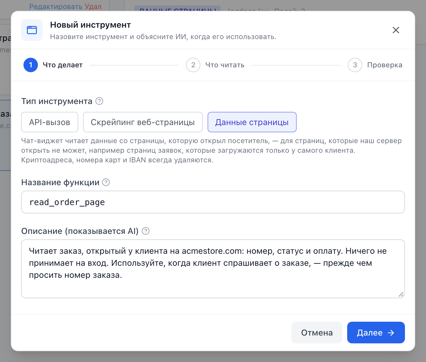Cancel with the Отмена button
The width and height of the screenshot is (426, 362).
[317, 333]
